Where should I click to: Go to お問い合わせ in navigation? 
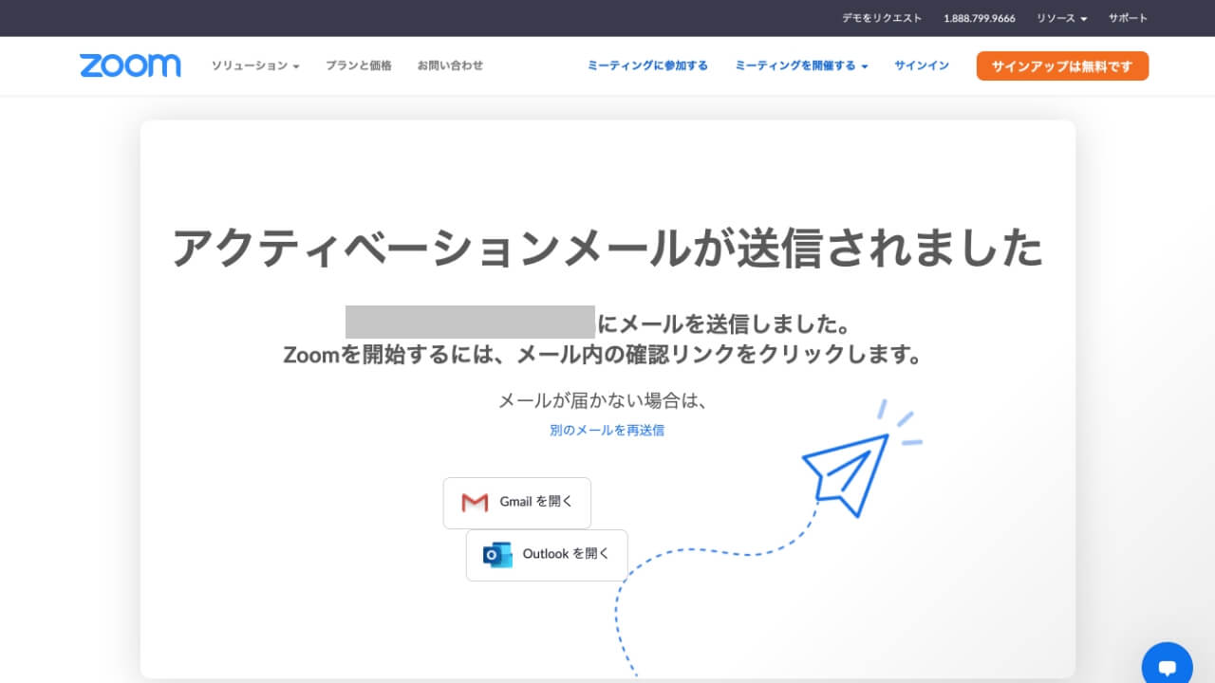tap(450, 65)
